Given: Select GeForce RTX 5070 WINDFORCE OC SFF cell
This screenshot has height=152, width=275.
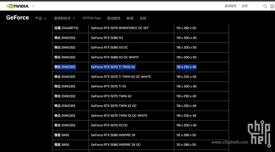Looking at the screenshot, I should coord(120,28).
